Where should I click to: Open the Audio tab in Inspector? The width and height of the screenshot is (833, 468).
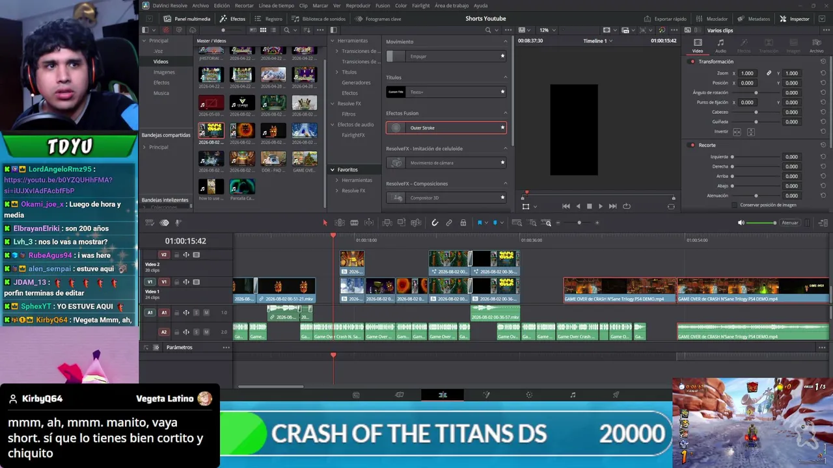tap(720, 45)
